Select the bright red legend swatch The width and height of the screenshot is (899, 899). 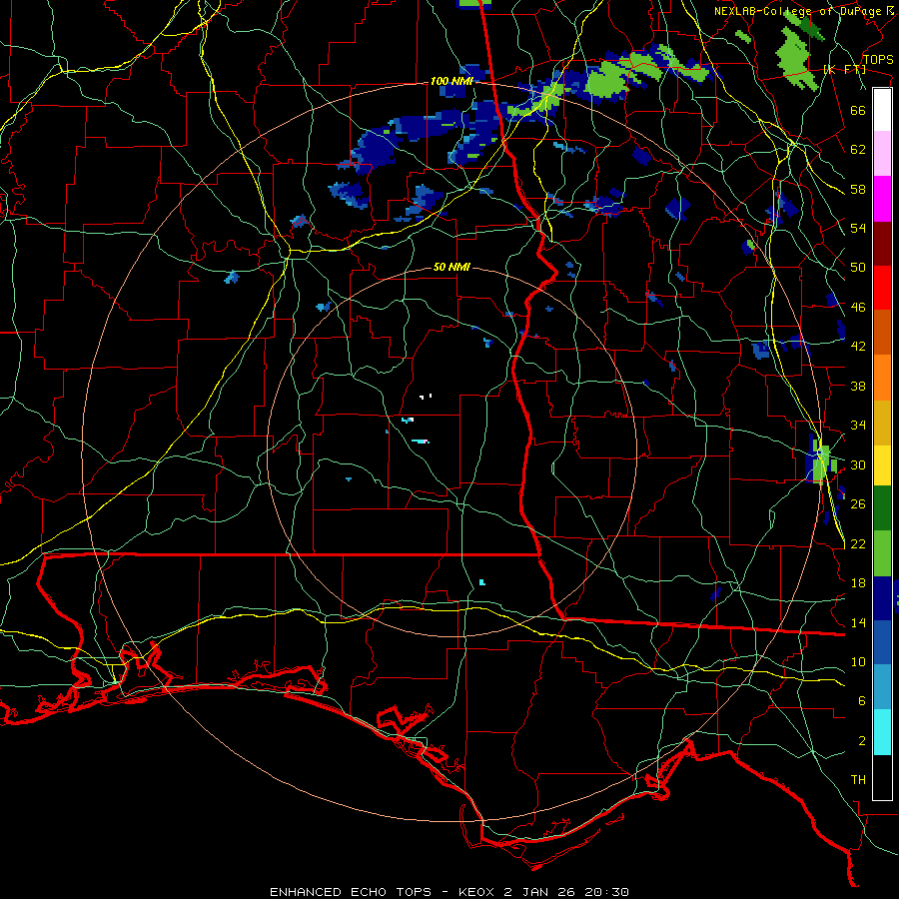click(x=882, y=288)
